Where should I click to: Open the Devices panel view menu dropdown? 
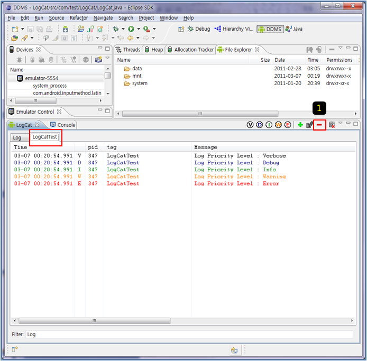(107, 59)
